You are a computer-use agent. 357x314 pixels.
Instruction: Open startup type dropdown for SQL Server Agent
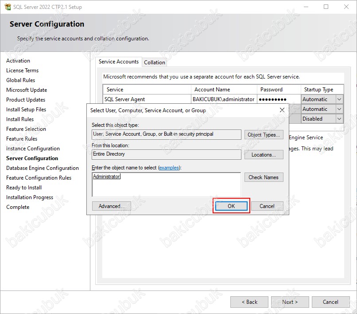339,99
